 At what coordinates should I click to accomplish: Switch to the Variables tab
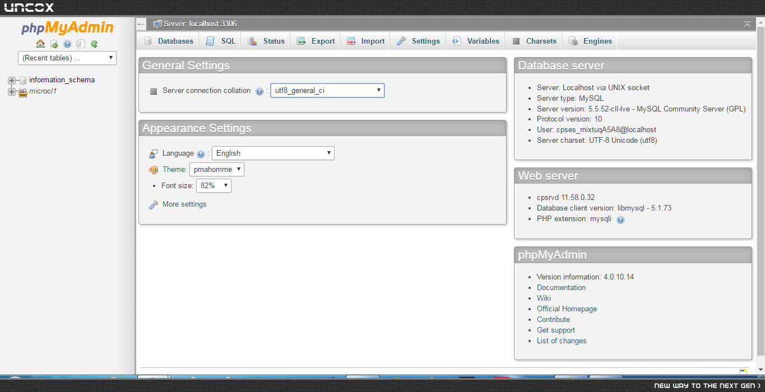point(475,41)
